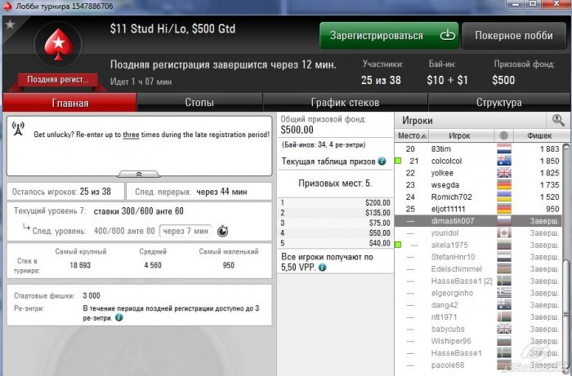Click the UK flag for yolkee
The width and height of the screenshot is (572, 376).
(x=504, y=173)
